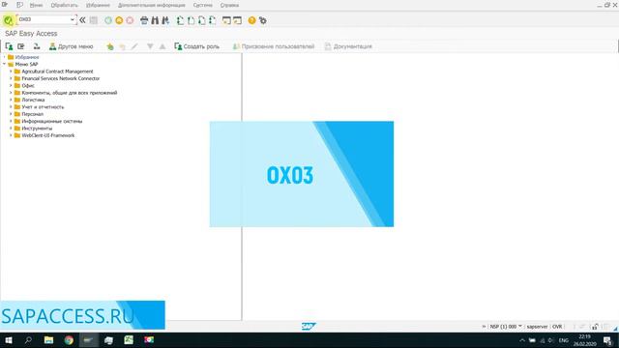Open the command field history dropdown arrow
This screenshot has width=619, height=348.
point(73,19)
